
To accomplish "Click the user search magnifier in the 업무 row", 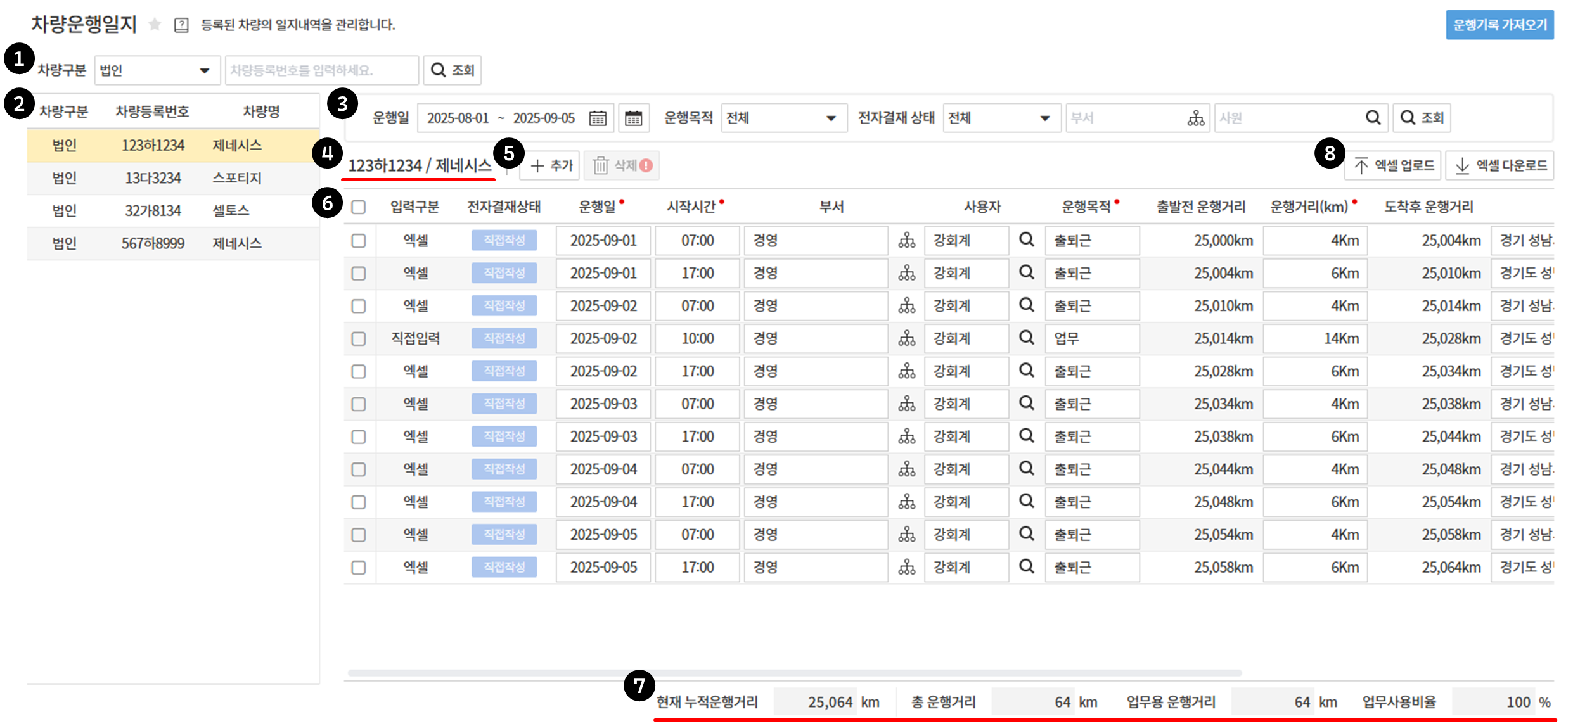I will pos(1026,338).
